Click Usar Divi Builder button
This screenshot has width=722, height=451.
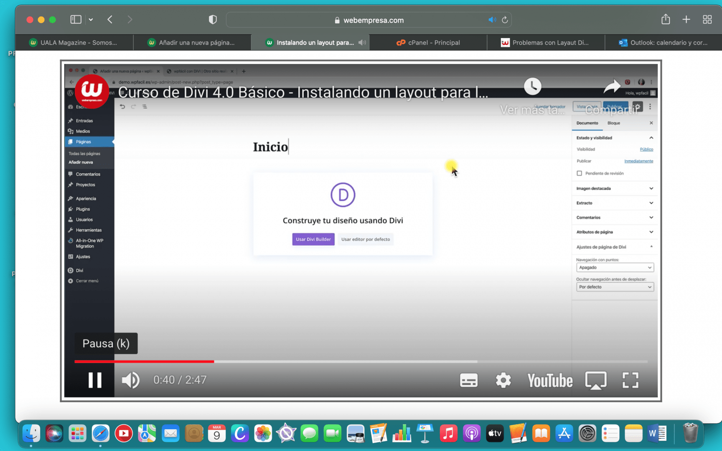click(x=313, y=239)
